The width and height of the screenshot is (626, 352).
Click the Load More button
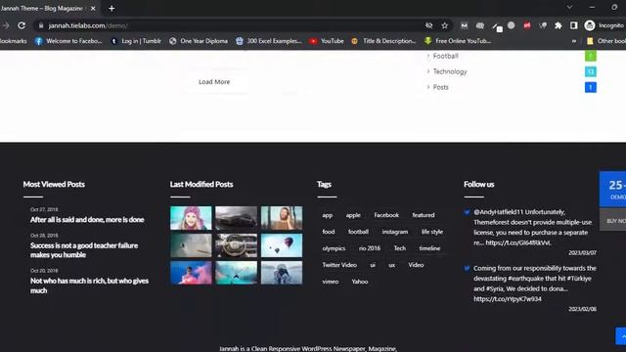[214, 82]
